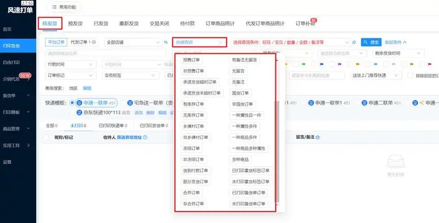Click the gear icon beside 留言/备注 column
This screenshot has height=223, width=439.
318,137
